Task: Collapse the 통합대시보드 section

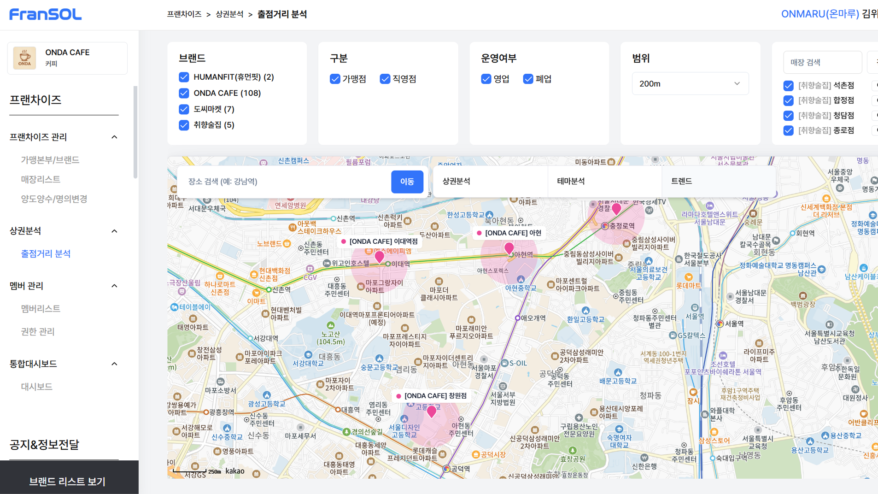Action: (114, 364)
